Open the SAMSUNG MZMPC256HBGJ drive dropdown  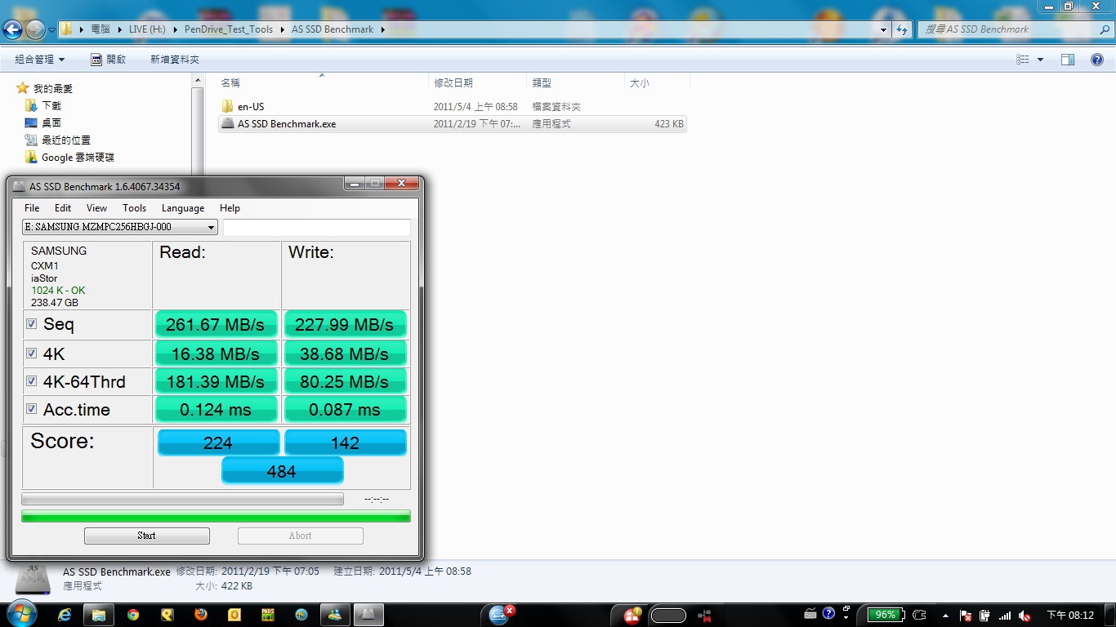click(120, 227)
